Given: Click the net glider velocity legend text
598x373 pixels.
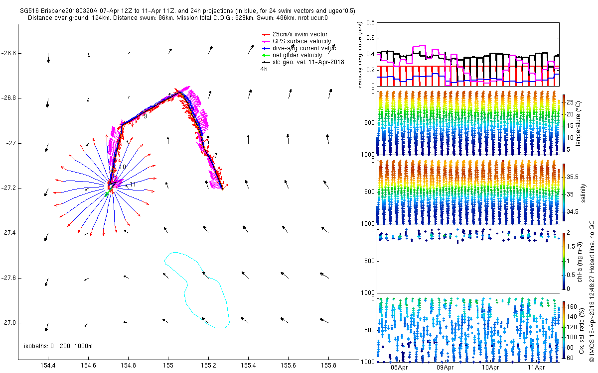Looking at the screenshot, I should pos(298,55).
